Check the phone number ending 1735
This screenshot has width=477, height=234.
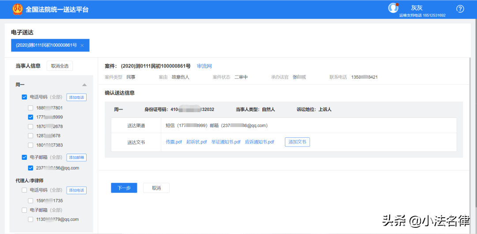pyautogui.click(x=30, y=201)
